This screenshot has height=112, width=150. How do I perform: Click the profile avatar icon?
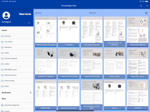tap(6, 15)
